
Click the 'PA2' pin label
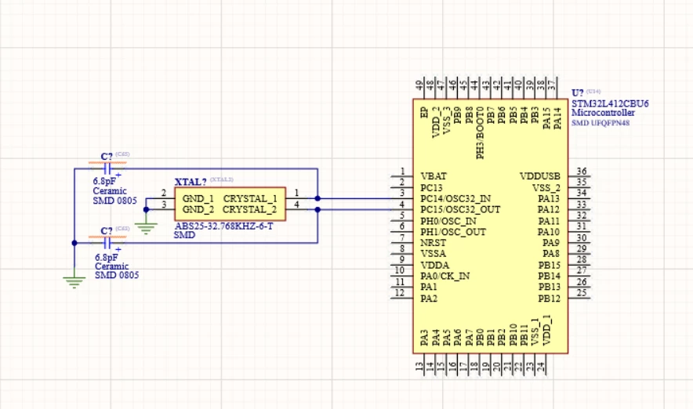click(x=429, y=299)
